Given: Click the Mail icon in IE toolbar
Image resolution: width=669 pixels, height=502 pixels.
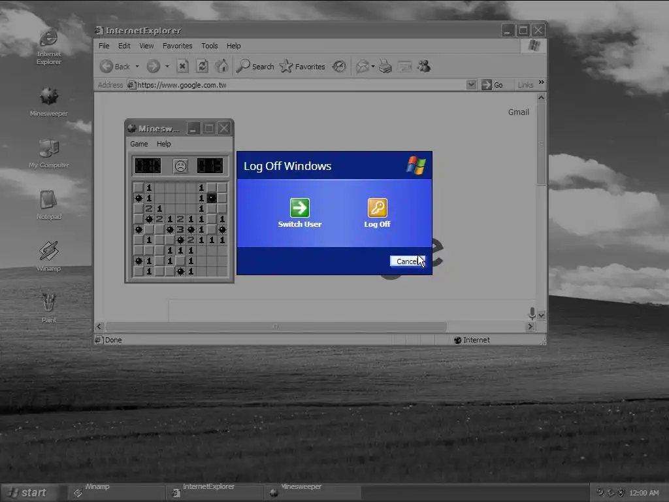Looking at the screenshot, I should (x=363, y=66).
